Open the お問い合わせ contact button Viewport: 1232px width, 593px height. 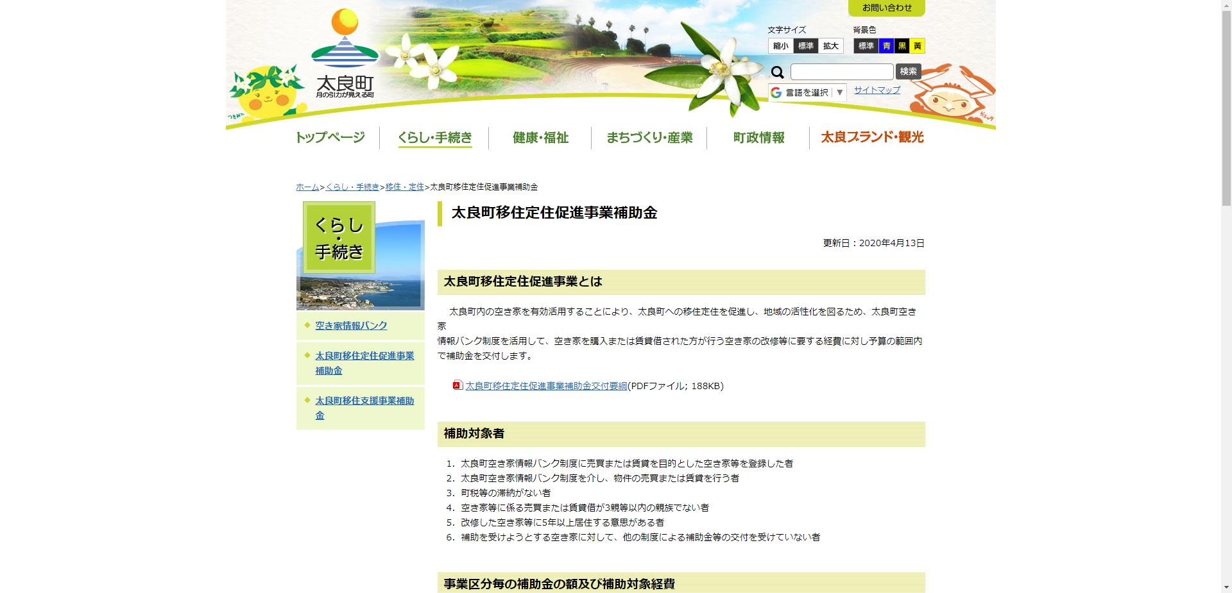887,8
